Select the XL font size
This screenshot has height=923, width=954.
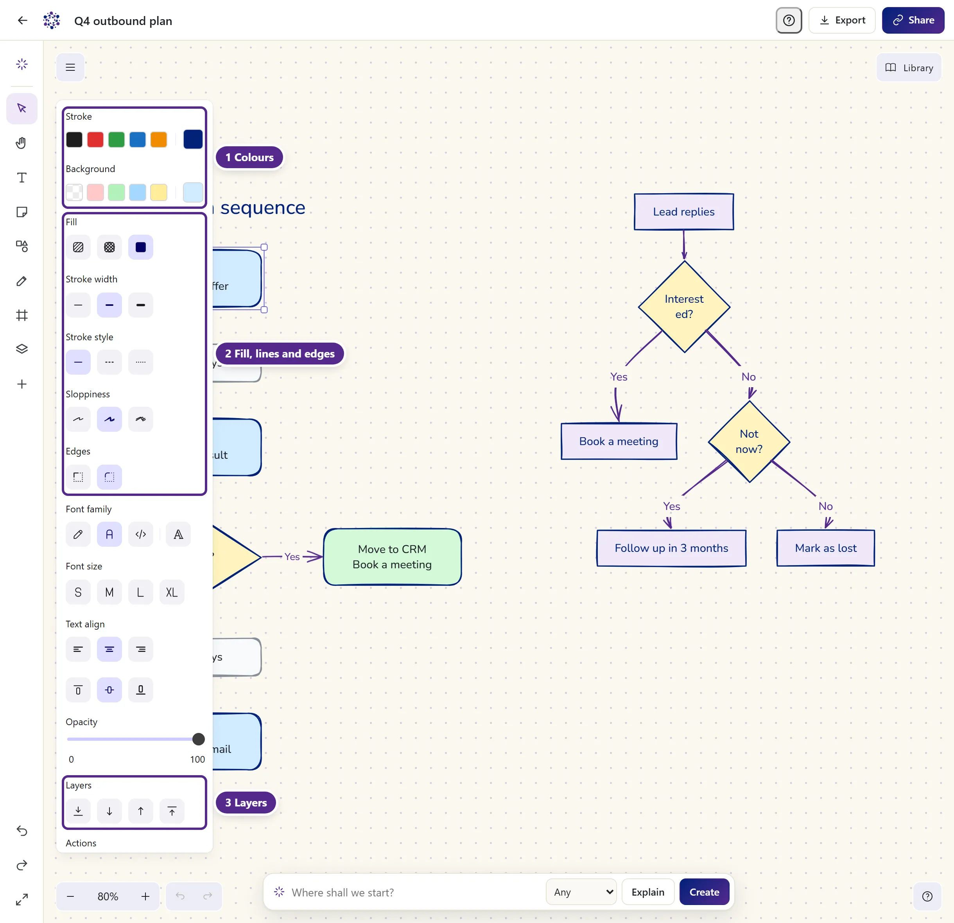(172, 593)
